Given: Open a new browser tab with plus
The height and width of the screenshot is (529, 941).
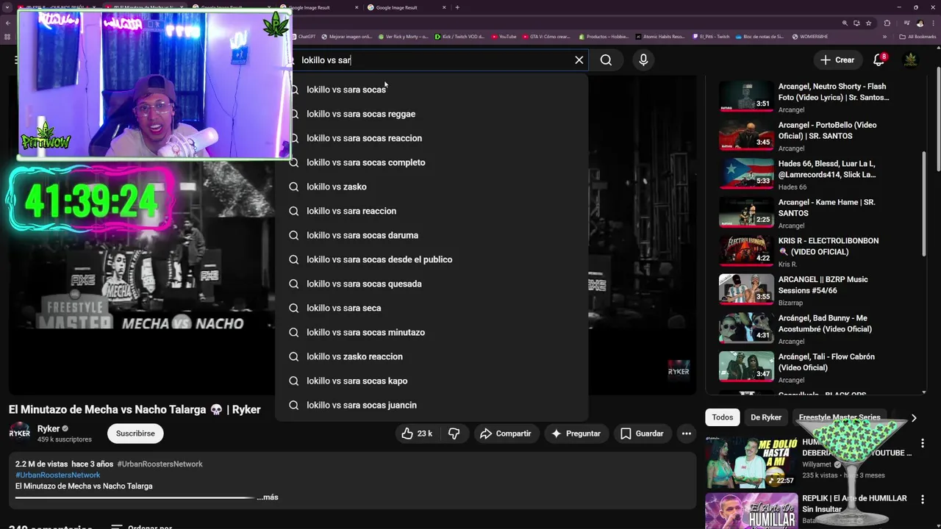Looking at the screenshot, I should [457, 7].
